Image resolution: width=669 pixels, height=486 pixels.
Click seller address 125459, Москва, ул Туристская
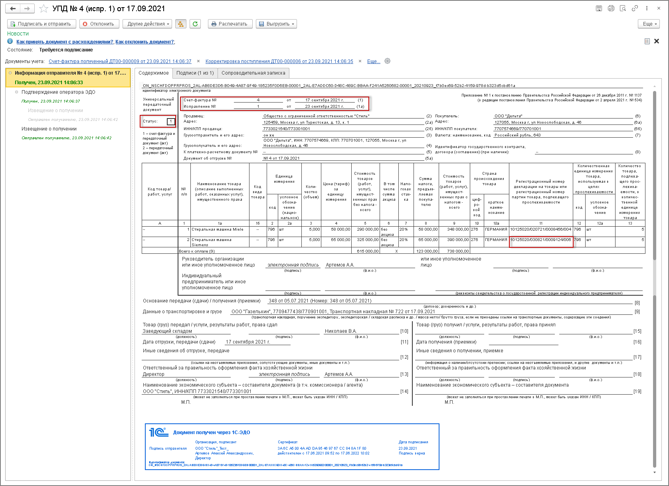pyautogui.click(x=306, y=122)
